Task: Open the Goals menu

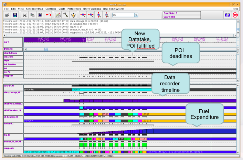Action: pos(62,9)
